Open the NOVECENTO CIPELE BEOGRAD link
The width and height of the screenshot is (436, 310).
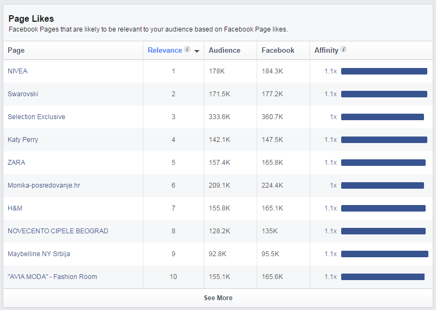click(x=58, y=231)
